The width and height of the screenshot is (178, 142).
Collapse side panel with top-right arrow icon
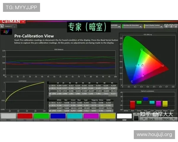[176, 26]
